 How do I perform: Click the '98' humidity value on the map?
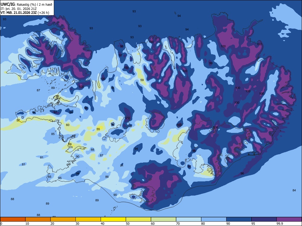coord(194,151)
